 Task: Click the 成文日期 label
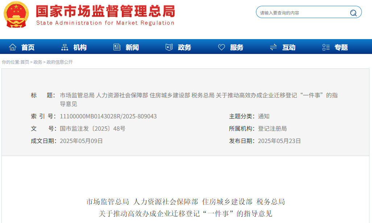[44, 141]
